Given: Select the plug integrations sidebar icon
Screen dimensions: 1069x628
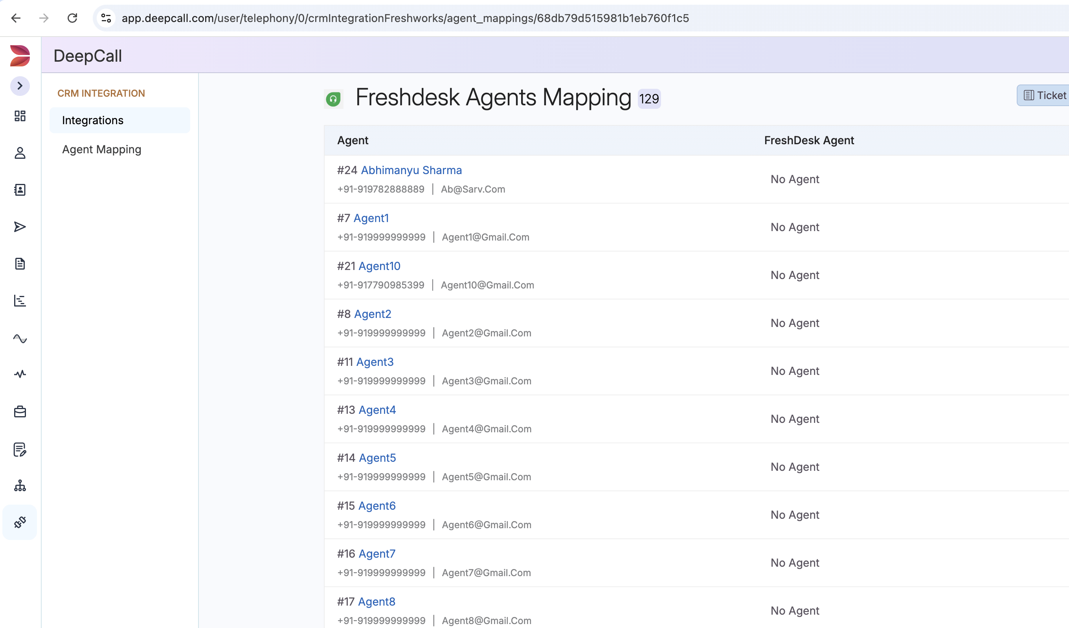Looking at the screenshot, I should (x=20, y=522).
